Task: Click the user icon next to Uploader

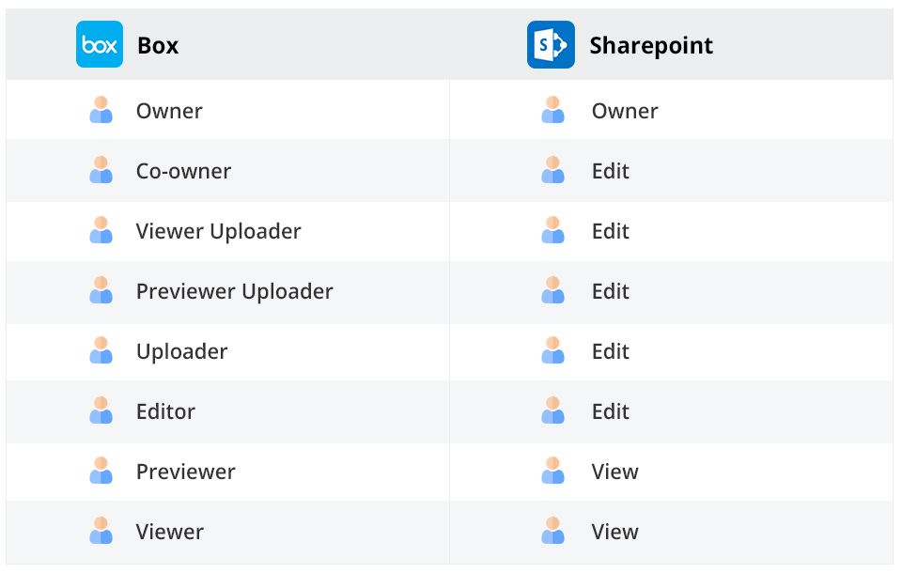Action: pyautogui.click(x=101, y=350)
